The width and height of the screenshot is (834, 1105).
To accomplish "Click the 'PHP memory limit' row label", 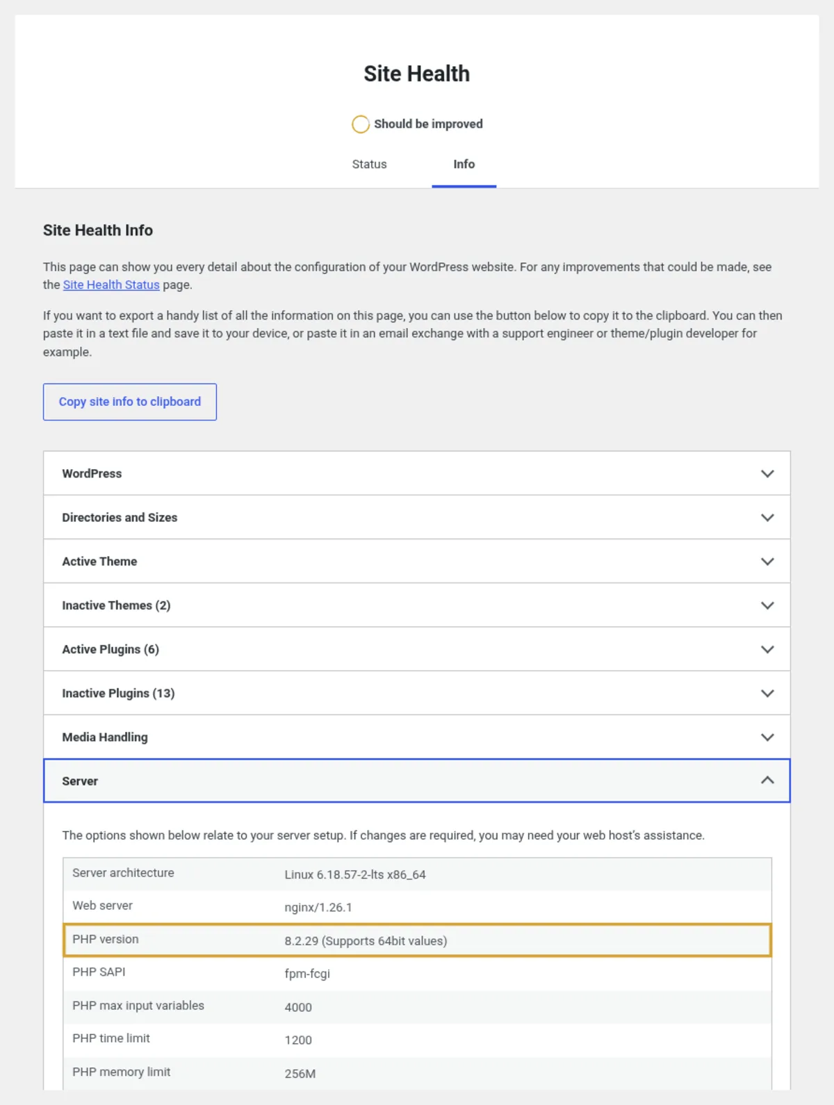I will tap(122, 1072).
